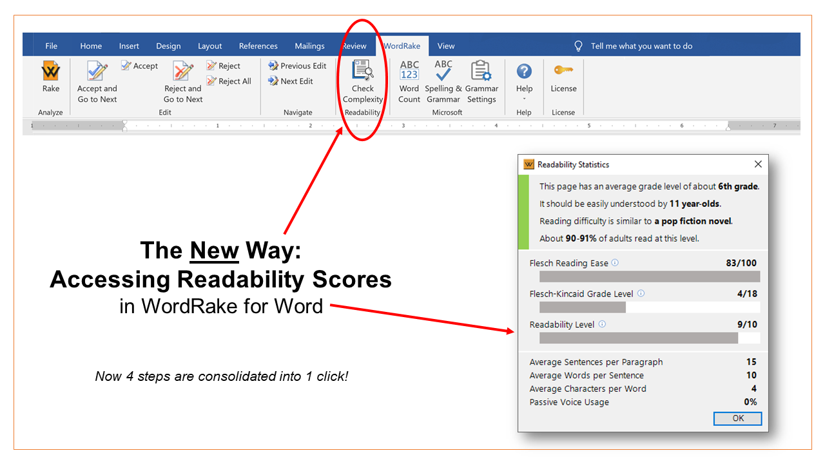
Task: Click the Flesch-Kincaid Grade Level bar
Action: (x=650, y=307)
